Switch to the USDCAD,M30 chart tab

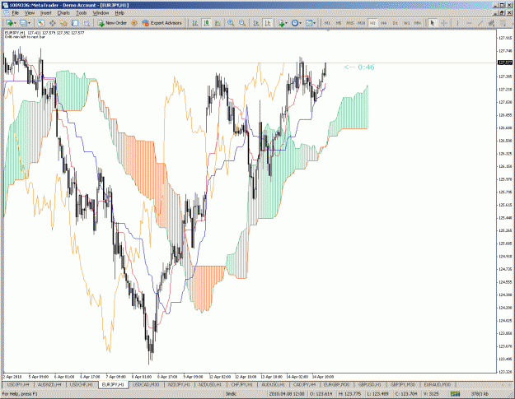[x=146, y=384]
